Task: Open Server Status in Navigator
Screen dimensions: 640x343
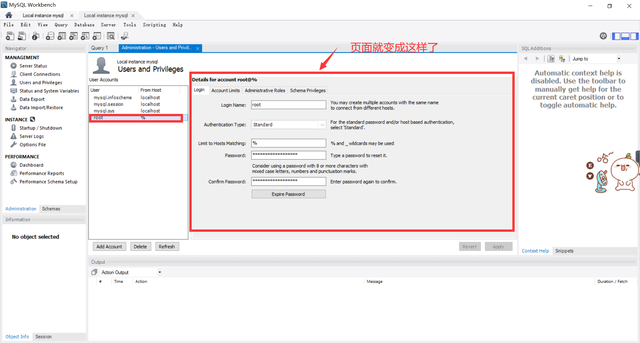Action: 33,66
